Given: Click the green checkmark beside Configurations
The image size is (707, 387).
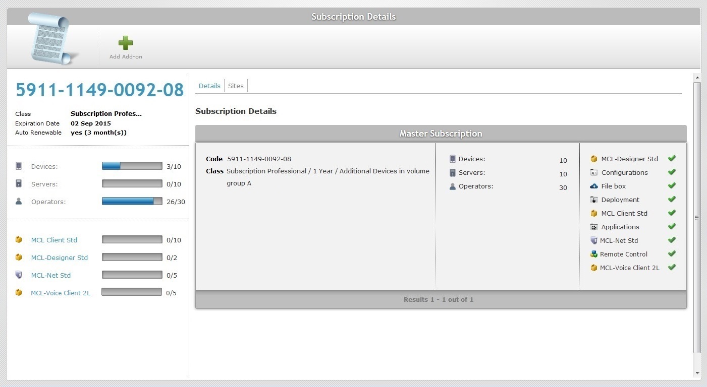Looking at the screenshot, I should pos(672,172).
